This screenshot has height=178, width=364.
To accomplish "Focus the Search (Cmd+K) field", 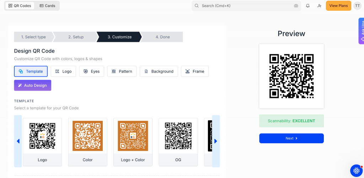I will pyautogui.click(x=246, y=6).
